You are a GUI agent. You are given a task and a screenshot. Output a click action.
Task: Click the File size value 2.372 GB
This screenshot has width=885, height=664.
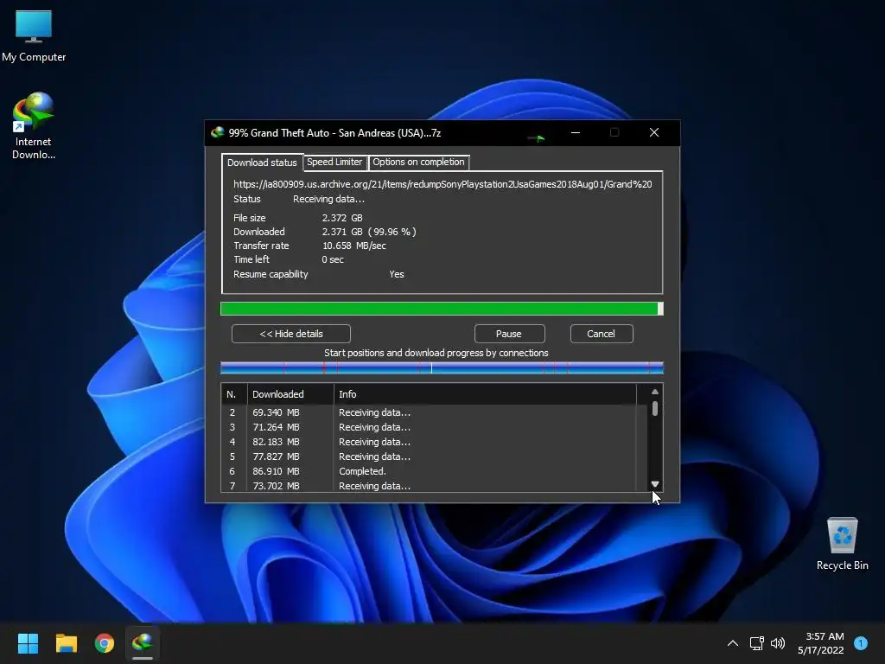[342, 218]
